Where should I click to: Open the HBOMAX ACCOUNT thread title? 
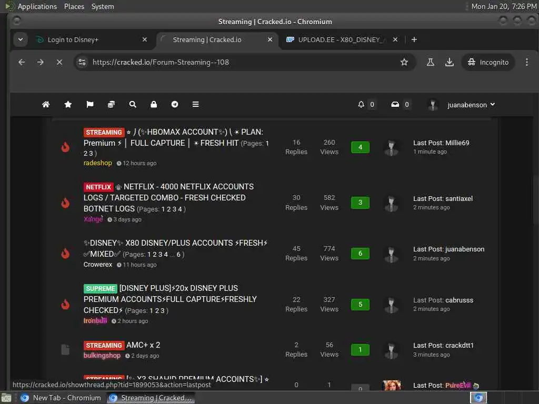click(x=173, y=137)
